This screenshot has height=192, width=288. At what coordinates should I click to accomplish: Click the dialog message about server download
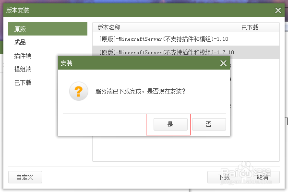(x=141, y=91)
